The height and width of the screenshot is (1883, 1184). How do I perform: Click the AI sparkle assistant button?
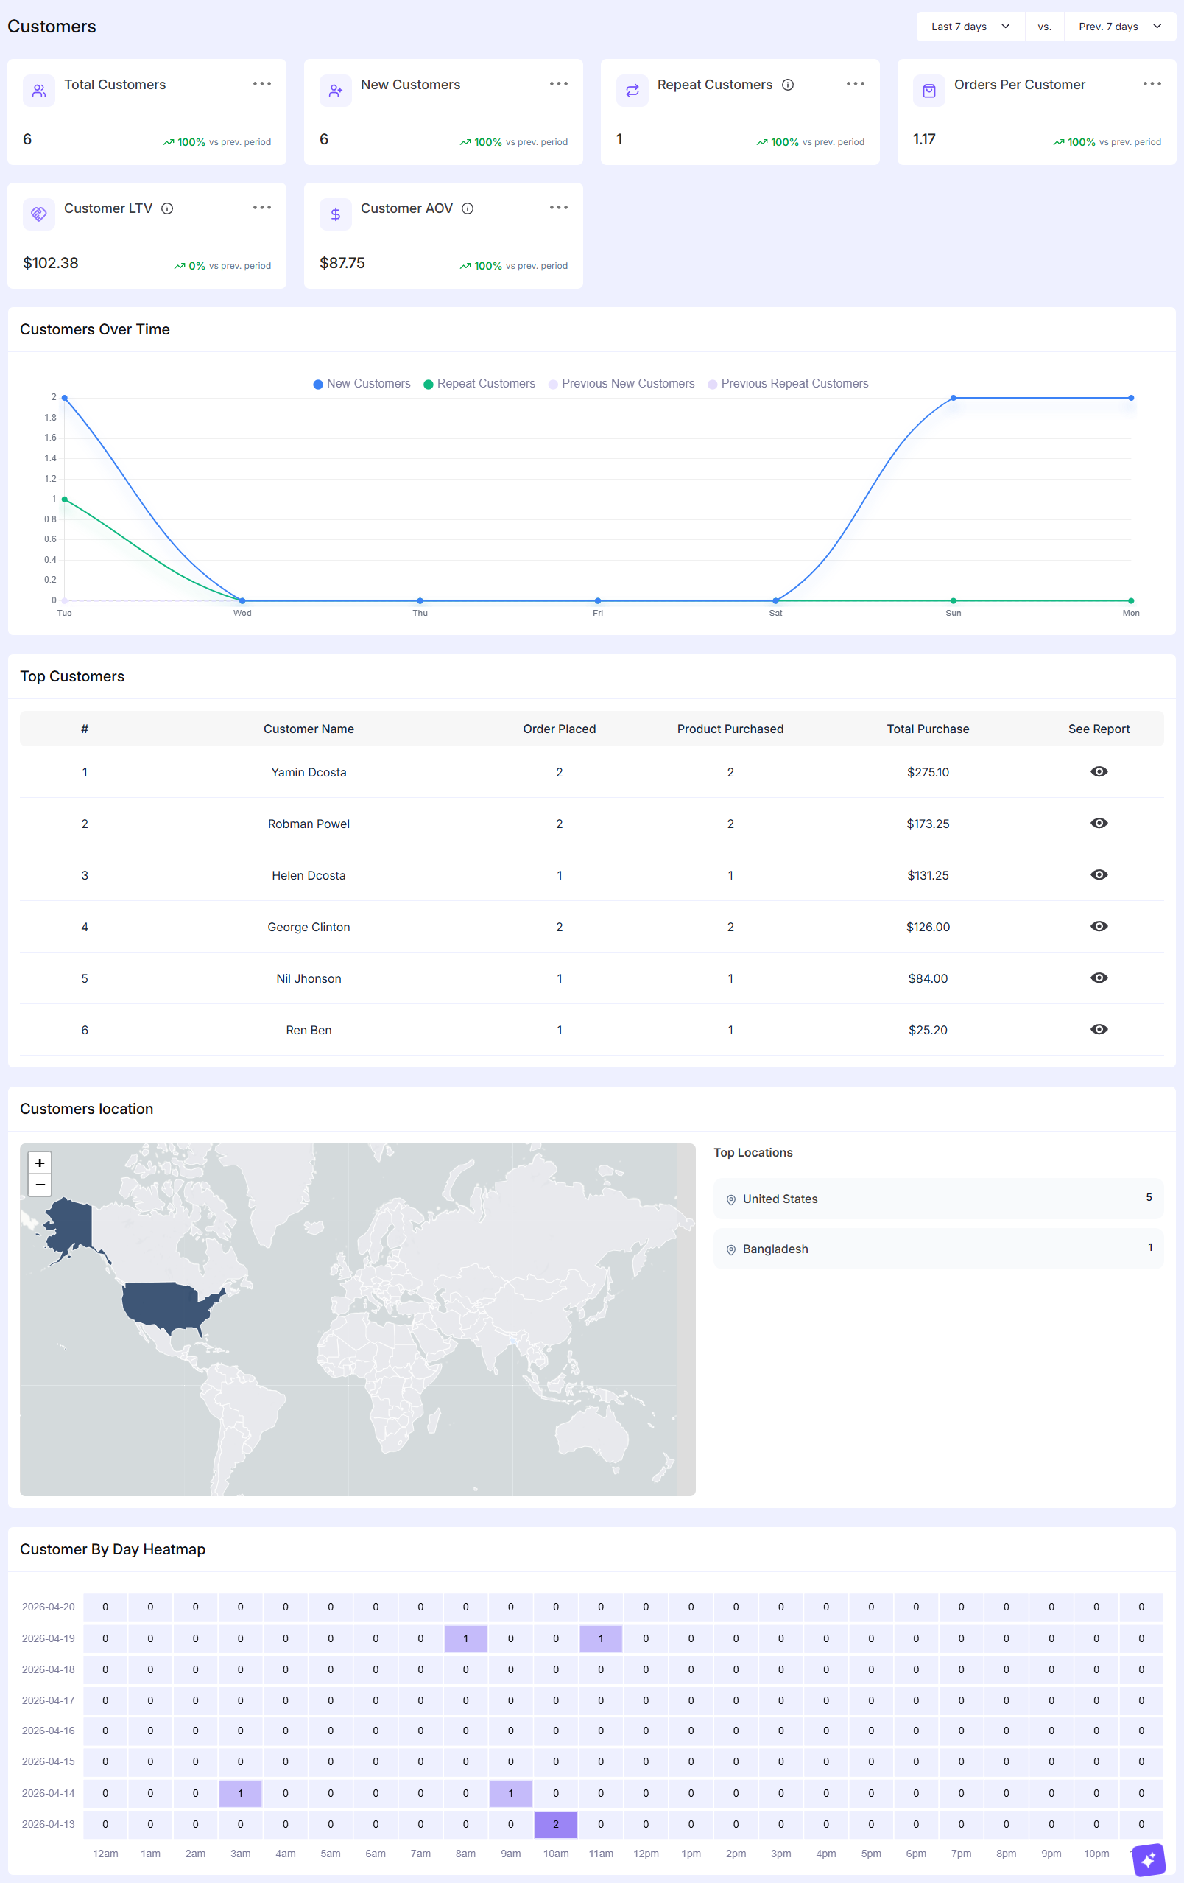tap(1148, 1859)
